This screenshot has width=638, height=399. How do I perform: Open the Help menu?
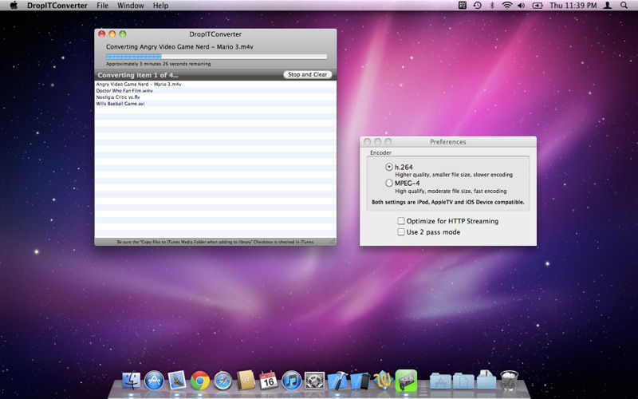pos(160,6)
